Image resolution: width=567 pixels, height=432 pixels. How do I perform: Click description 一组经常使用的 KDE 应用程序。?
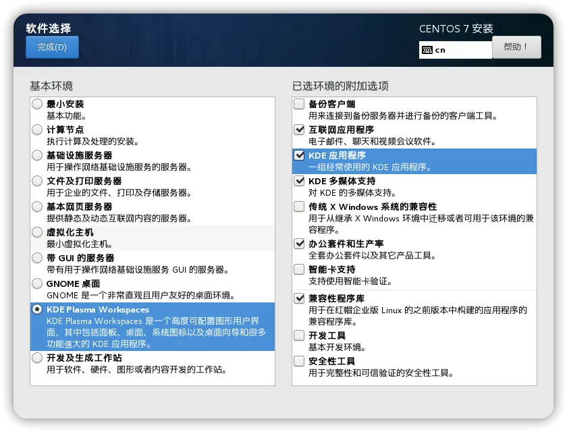point(371,167)
